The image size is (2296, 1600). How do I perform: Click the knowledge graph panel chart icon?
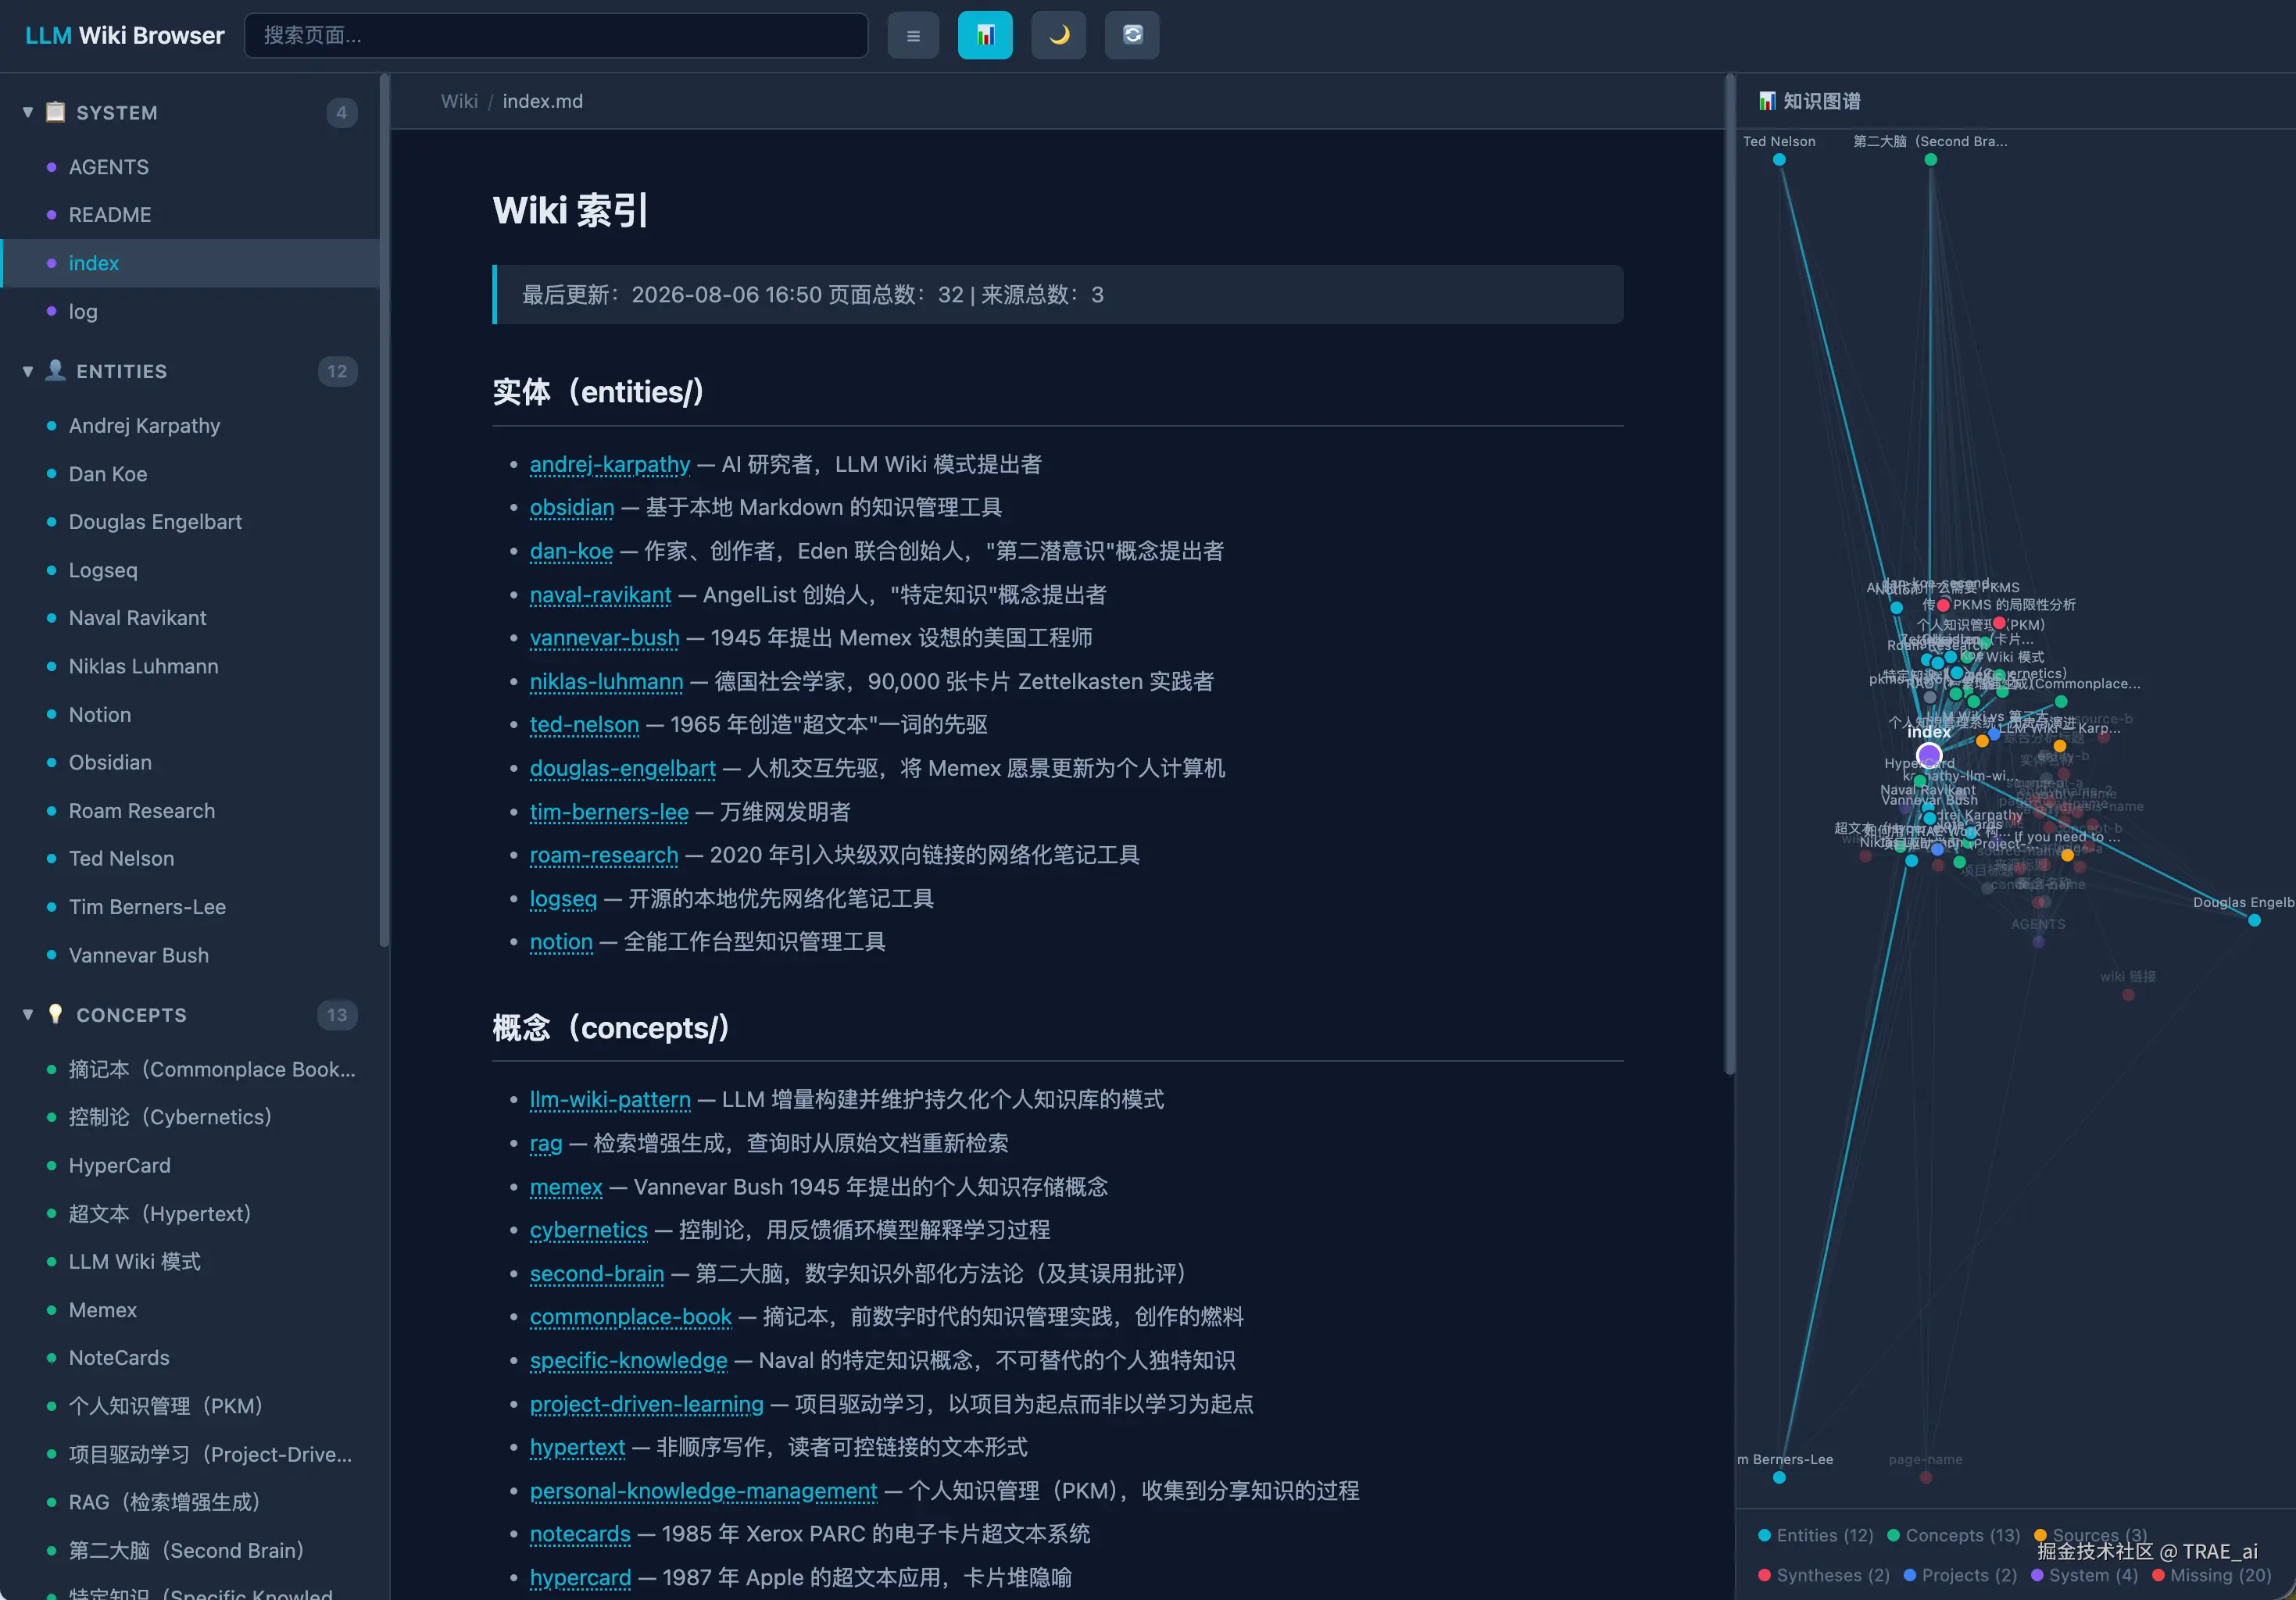click(x=1768, y=101)
